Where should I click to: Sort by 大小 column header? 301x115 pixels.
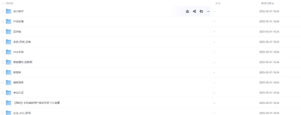point(218,3)
